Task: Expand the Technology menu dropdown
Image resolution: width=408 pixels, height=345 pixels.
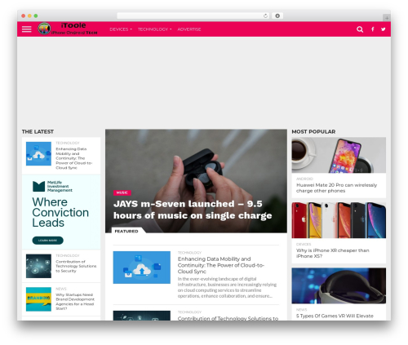Action: click(154, 29)
